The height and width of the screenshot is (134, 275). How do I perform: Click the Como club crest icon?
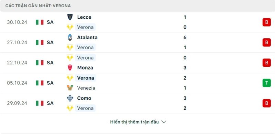[70, 98]
